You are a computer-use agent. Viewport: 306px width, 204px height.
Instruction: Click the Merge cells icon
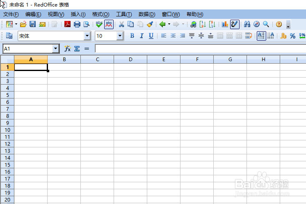point(220,36)
